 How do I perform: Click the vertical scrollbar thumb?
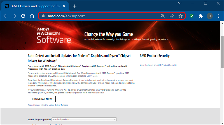tap(222, 52)
